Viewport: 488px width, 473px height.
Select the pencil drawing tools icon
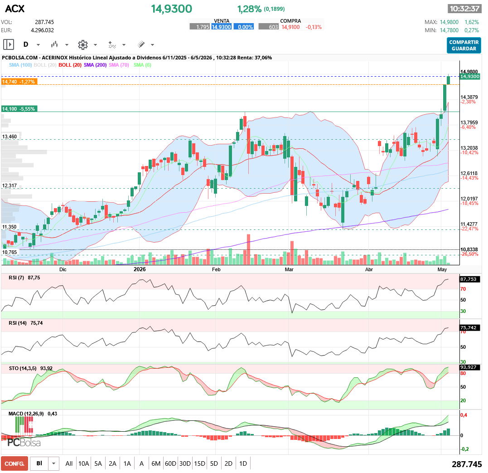point(141,44)
